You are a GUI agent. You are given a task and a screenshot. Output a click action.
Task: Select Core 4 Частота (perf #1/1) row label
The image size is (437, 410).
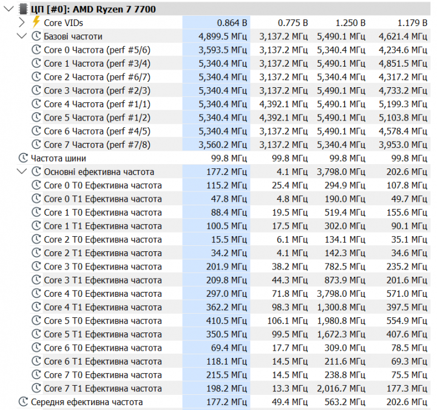tap(97, 104)
